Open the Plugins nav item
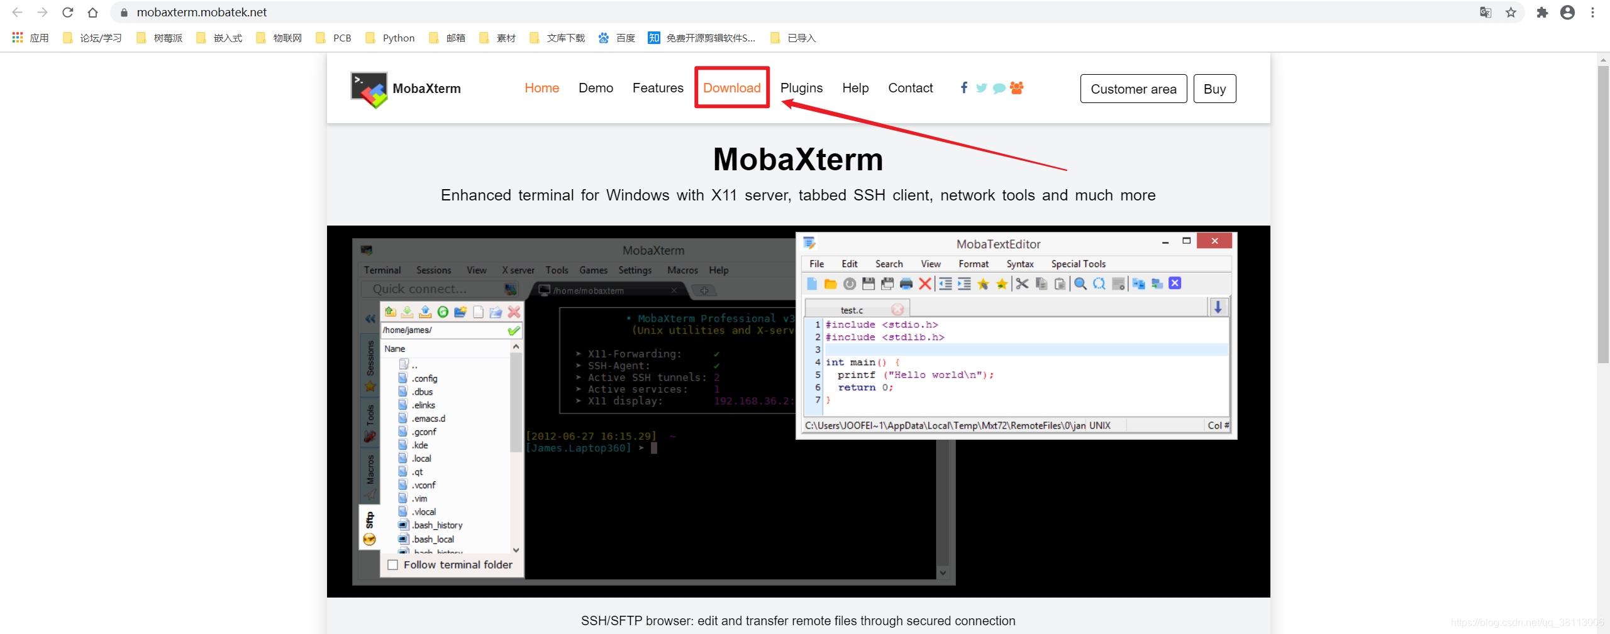The width and height of the screenshot is (1610, 634). click(x=801, y=88)
